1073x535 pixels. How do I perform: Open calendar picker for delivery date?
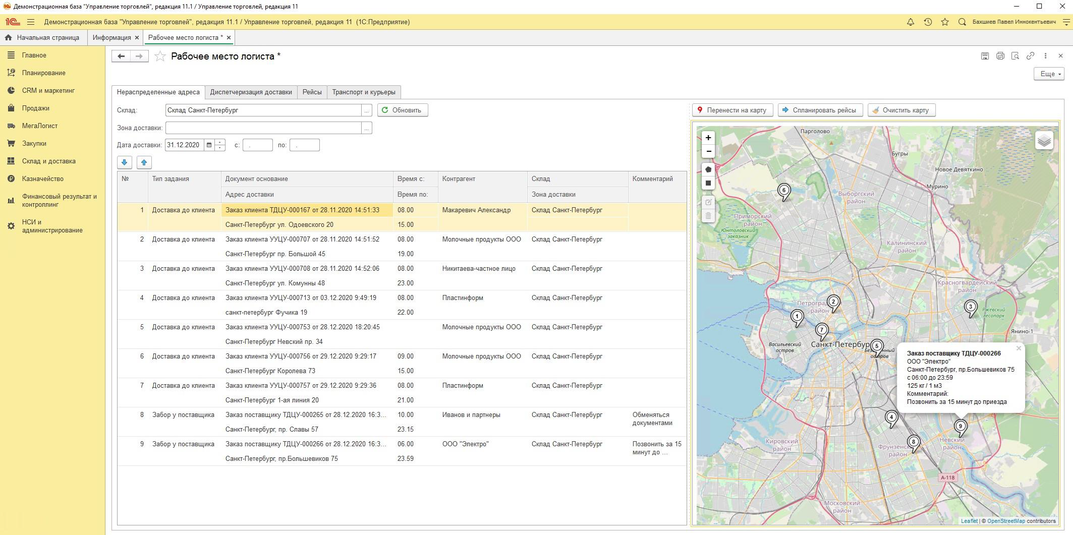(209, 145)
